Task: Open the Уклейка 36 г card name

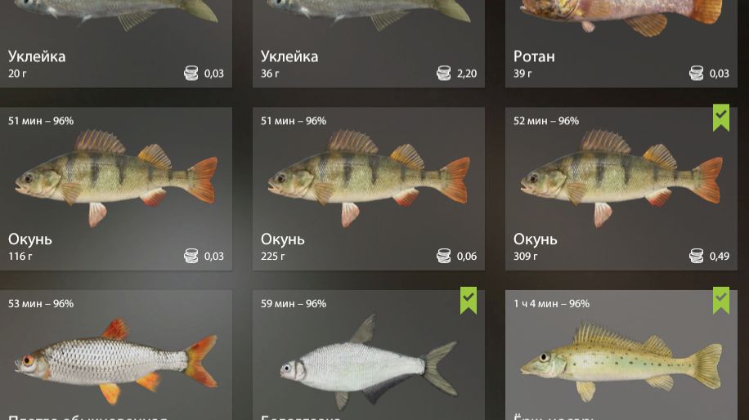Action: [x=289, y=56]
